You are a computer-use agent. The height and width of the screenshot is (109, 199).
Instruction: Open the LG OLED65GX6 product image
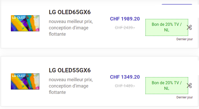25,23
